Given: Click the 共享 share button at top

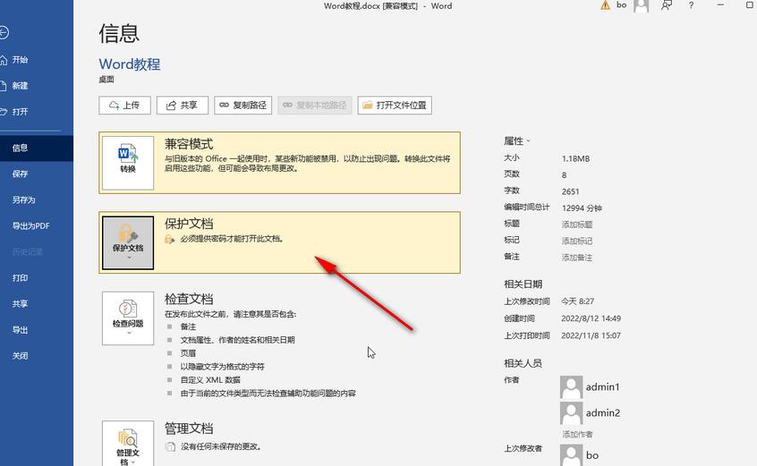Looking at the screenshot, I should click(x=182, y=106).
